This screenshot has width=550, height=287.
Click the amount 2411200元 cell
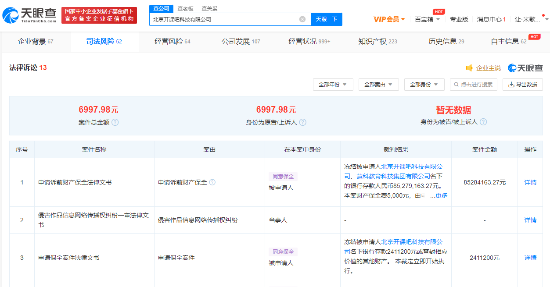485,258
